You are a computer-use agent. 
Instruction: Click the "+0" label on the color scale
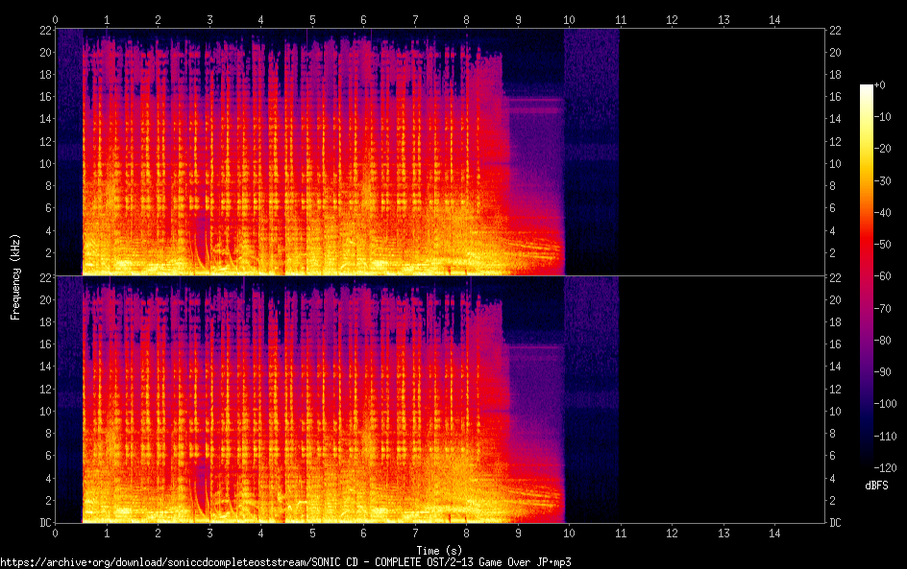(878, 85)
